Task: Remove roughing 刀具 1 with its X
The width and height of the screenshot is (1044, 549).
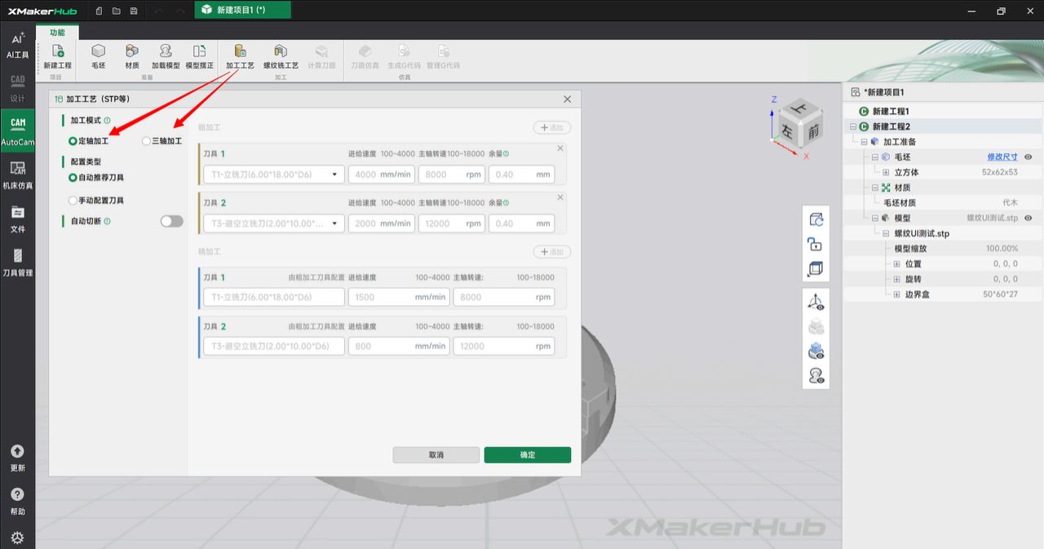Action: tap(560, 148)
